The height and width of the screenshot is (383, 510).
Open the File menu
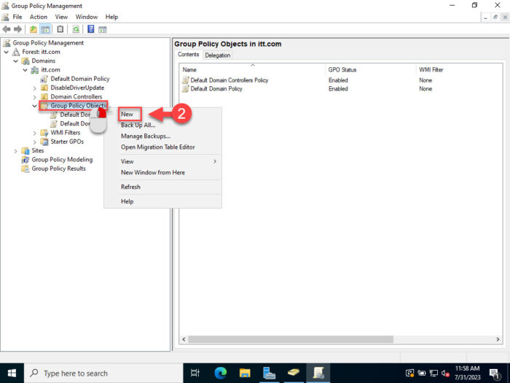click(x=17, y=17)
